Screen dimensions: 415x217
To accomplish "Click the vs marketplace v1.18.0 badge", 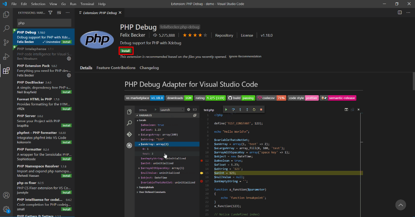I will (x=144, y=98).
